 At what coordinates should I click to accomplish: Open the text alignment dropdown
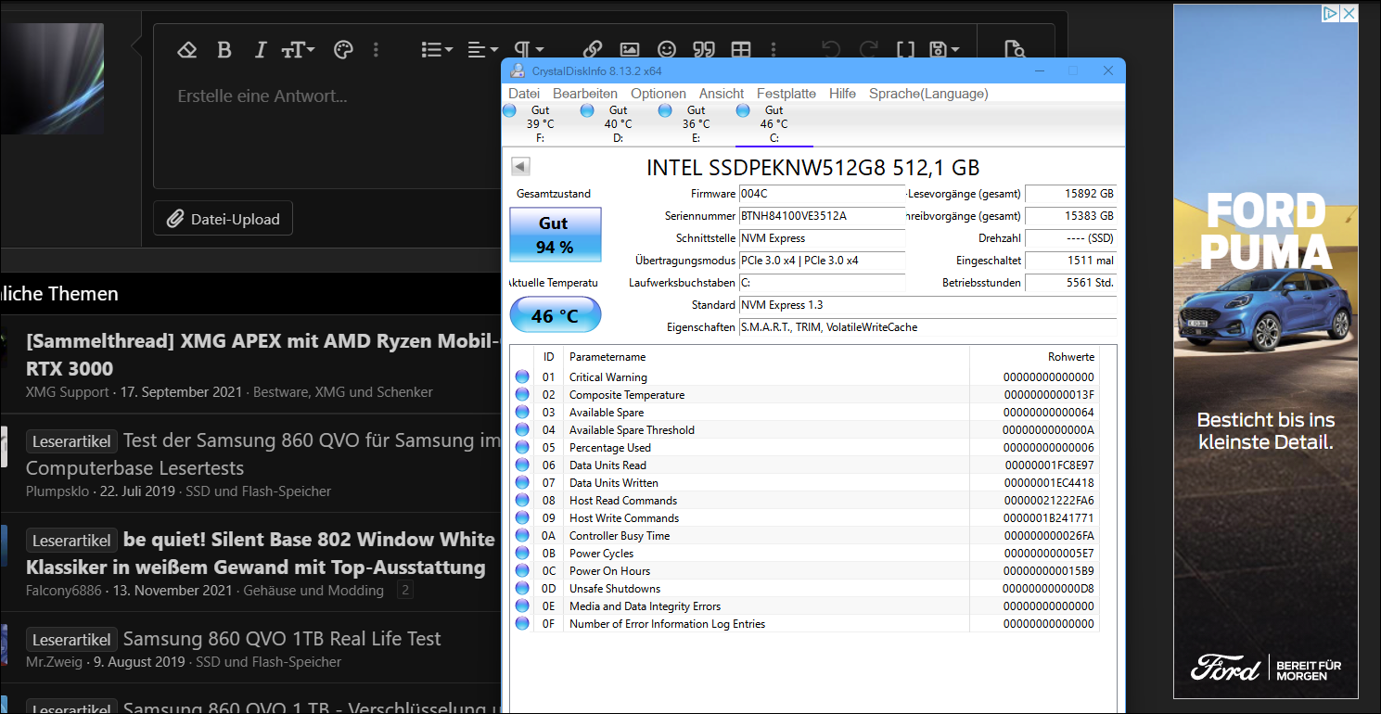(x=483, y=50)
